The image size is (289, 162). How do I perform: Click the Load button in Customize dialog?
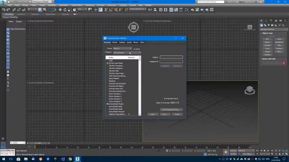click(x=153, y=114)
